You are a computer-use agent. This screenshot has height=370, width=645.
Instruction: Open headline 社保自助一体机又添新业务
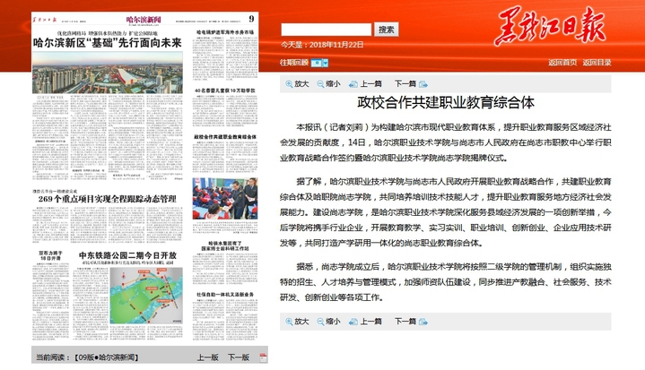tap(225, 295)
